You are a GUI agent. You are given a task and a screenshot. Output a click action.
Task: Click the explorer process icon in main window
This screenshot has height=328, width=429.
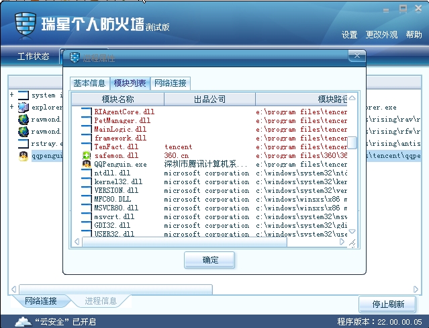23,107
